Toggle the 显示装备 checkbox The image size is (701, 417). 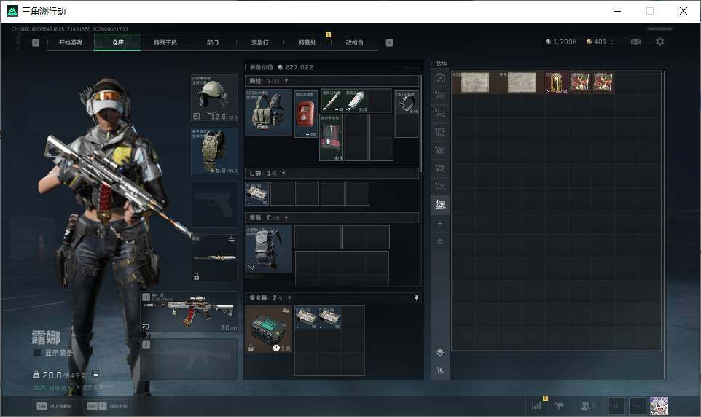(38, 353)
